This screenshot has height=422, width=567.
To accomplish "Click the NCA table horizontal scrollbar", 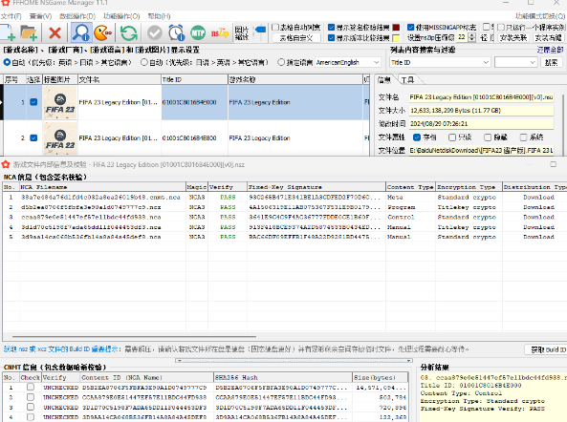I will coord(134,336).
